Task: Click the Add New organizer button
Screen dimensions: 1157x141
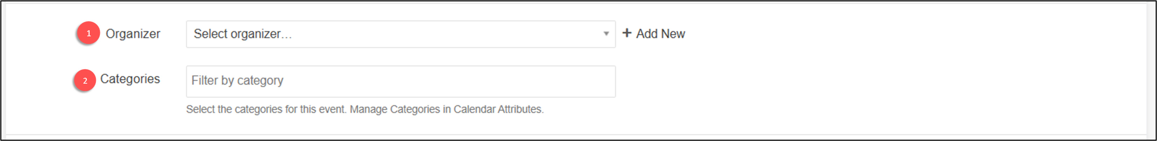Action: click(653, 34)
